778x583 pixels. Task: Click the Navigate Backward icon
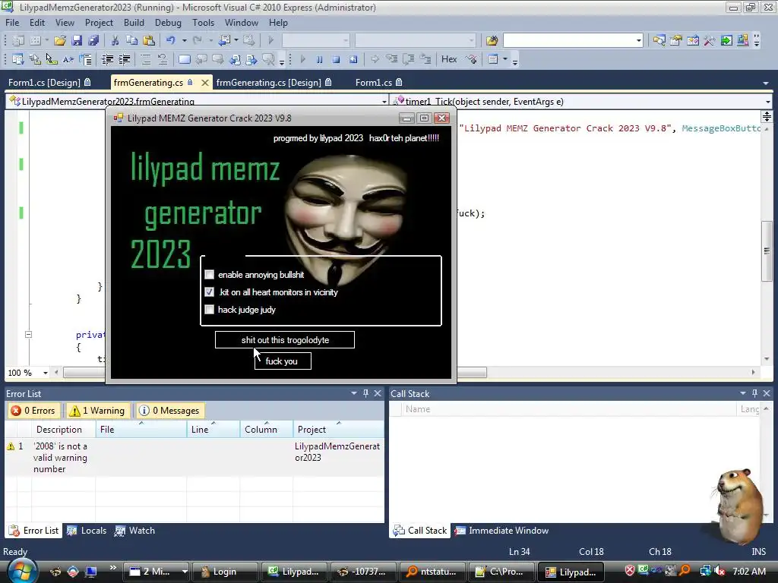tap(224, 41)
